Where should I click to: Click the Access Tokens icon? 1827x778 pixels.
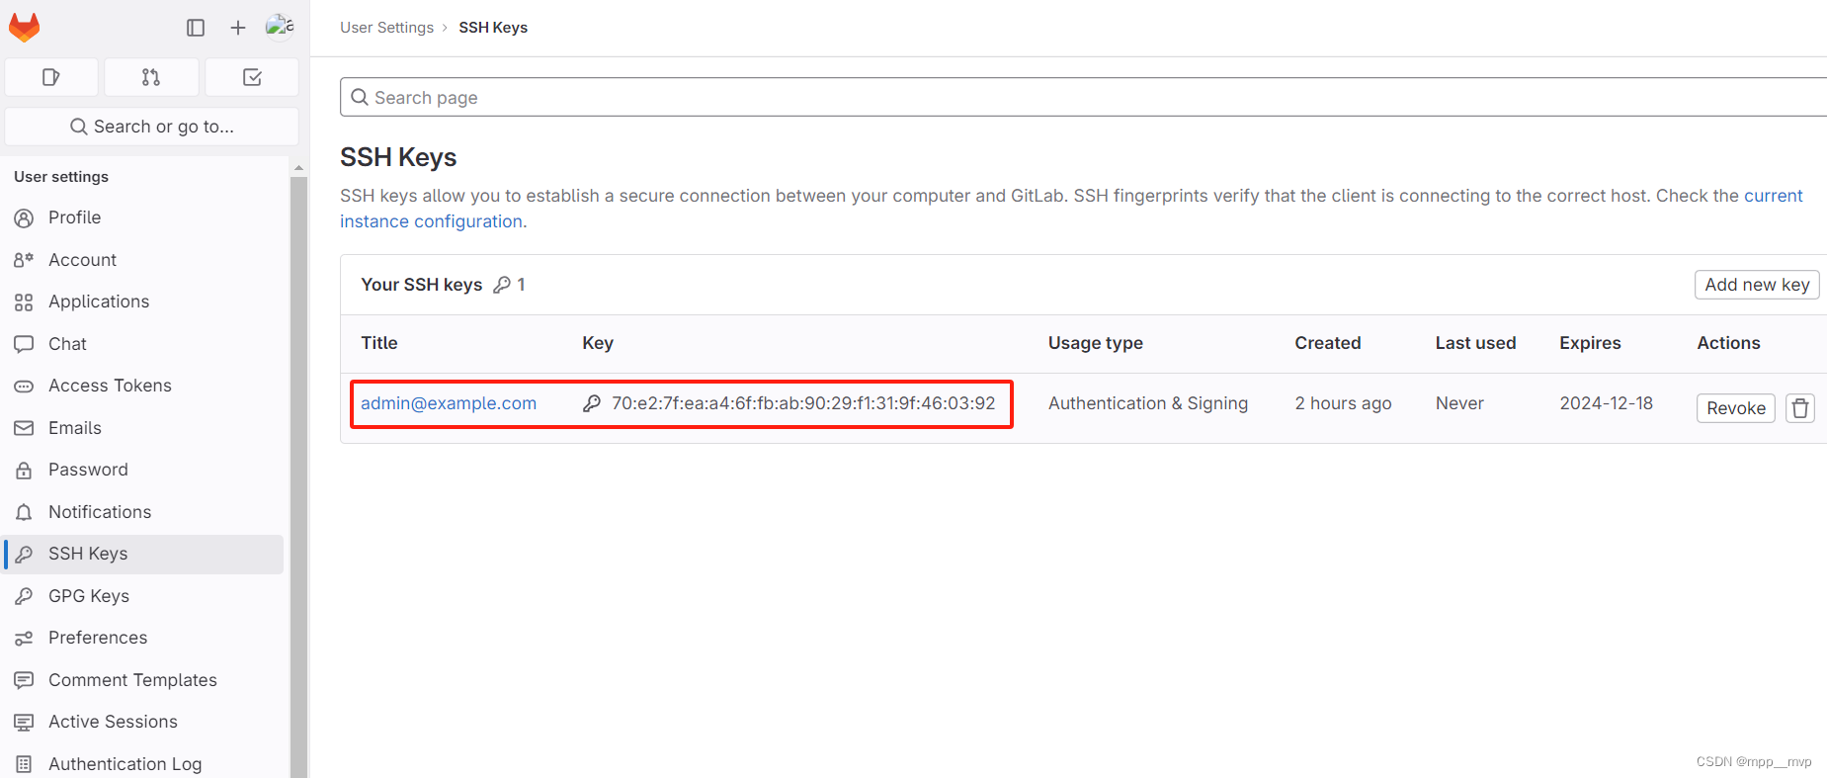[x=24, y=387]
